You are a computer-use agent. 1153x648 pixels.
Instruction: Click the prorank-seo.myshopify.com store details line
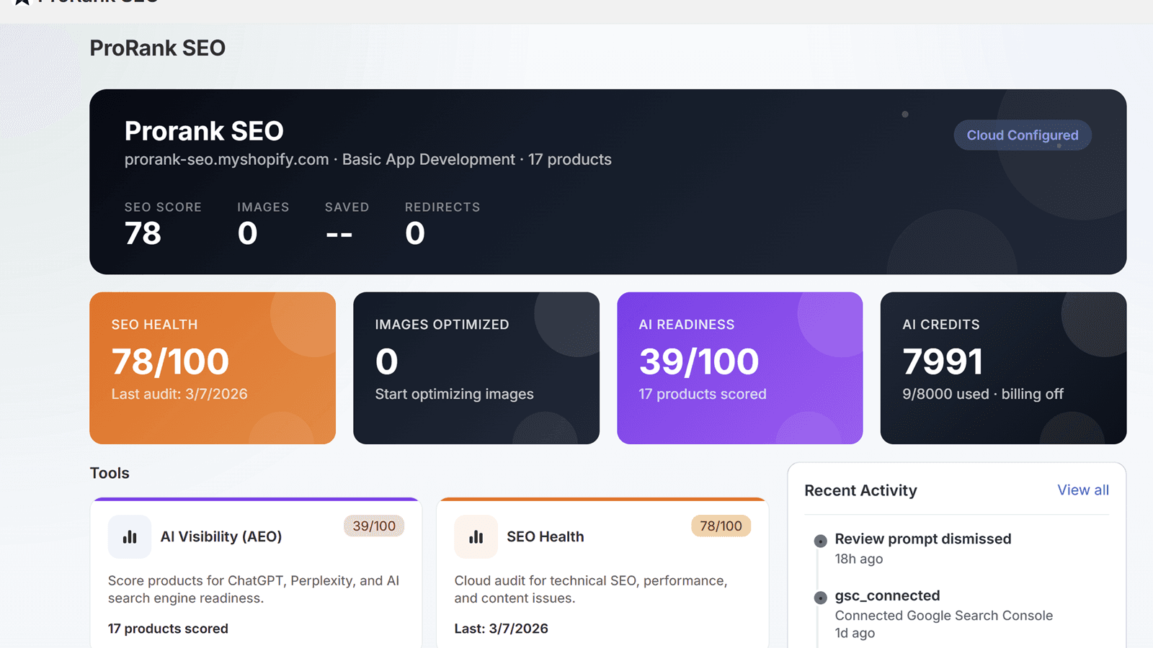click(368, 160)
